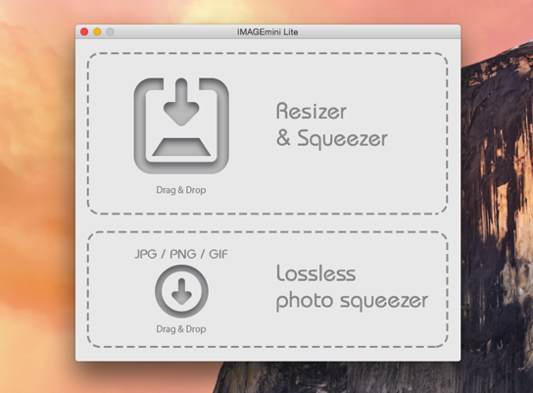This screenshot has width=533, height=393.
Task: Click the words photo squeezer
Action: click(352, 301)
